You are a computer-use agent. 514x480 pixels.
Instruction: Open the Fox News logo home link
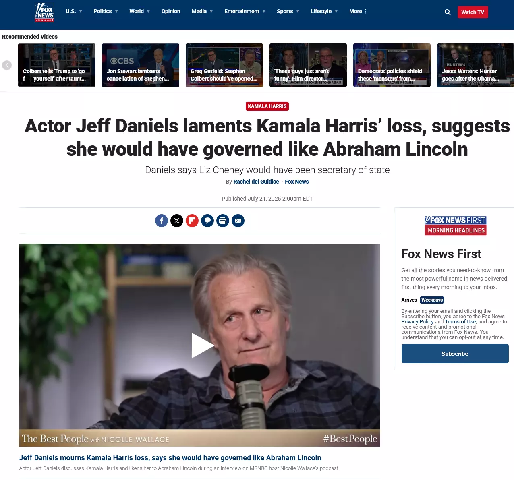coord(44,12)
